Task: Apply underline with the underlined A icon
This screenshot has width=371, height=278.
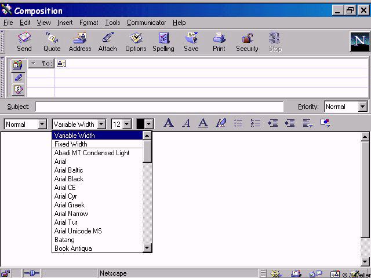Action: coord(203,123)
